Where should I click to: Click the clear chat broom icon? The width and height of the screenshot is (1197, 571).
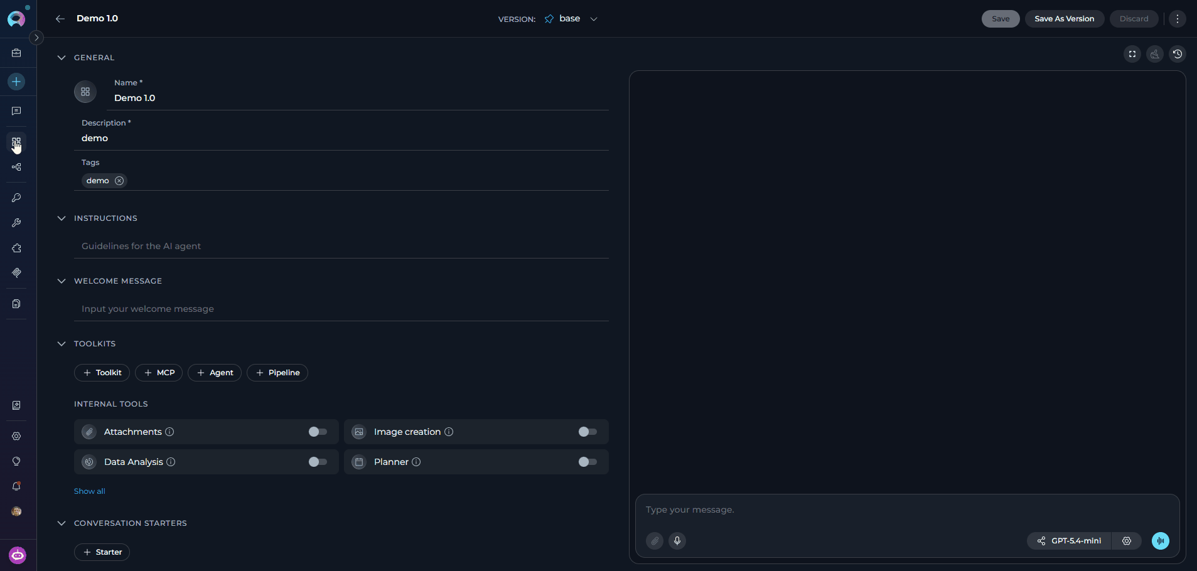pyautogui.click(x=1155, y=54)
